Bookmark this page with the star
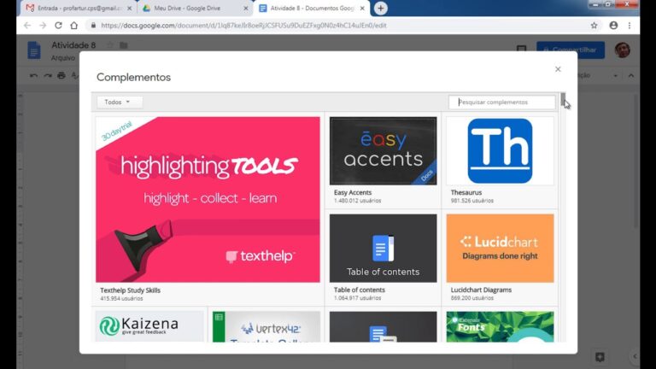Image resolution: width=656 pixels, height=369 pixels. (x=594, y=26)
